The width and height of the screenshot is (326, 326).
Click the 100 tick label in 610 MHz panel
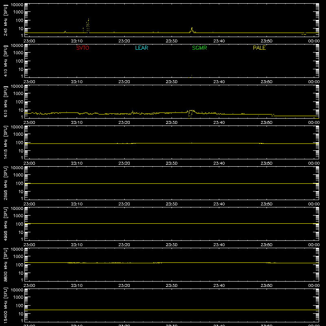point(20,102)
